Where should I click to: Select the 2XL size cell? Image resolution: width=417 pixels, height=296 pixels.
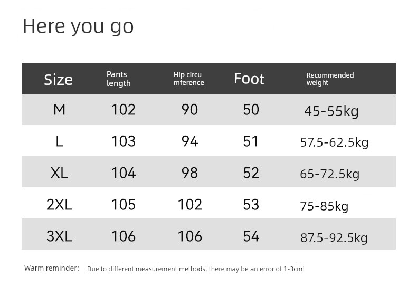pos(59,205)
